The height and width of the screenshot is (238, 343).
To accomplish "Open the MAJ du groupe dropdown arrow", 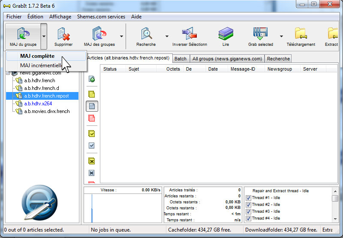I will pos(44,36).
